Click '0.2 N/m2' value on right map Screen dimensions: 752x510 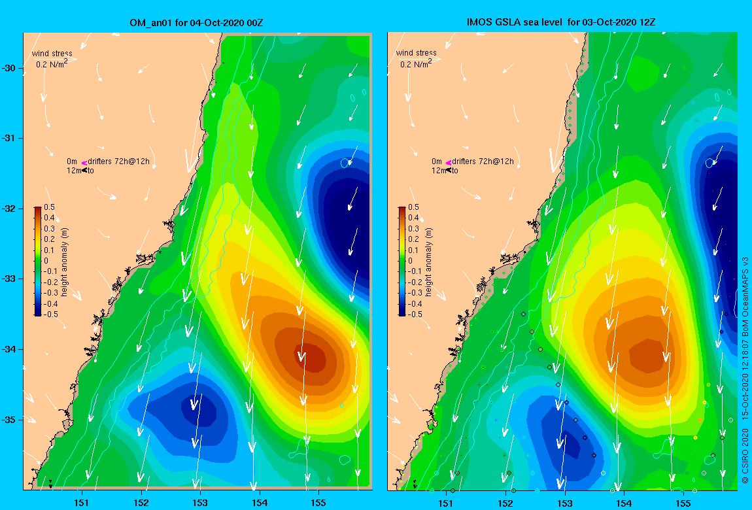[x=417, y=63]
